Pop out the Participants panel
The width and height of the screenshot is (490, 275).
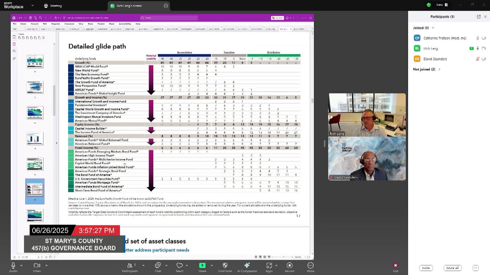tap(479, 17)
